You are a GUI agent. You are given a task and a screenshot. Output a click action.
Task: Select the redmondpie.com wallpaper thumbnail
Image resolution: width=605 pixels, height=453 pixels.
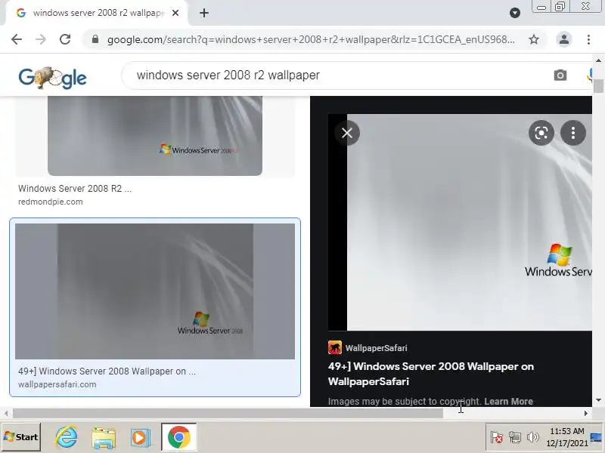click(x=155, y=136)
